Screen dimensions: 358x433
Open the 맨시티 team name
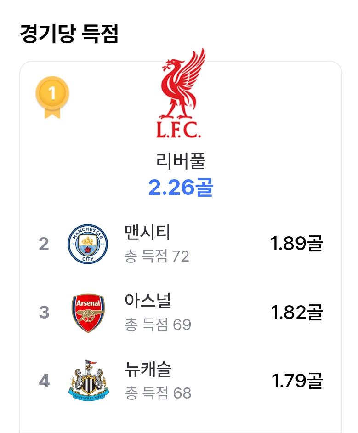(x=148, y=232)
